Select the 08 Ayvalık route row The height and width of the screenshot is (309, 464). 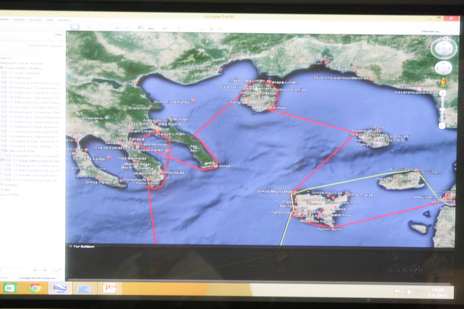pos(34,107)
